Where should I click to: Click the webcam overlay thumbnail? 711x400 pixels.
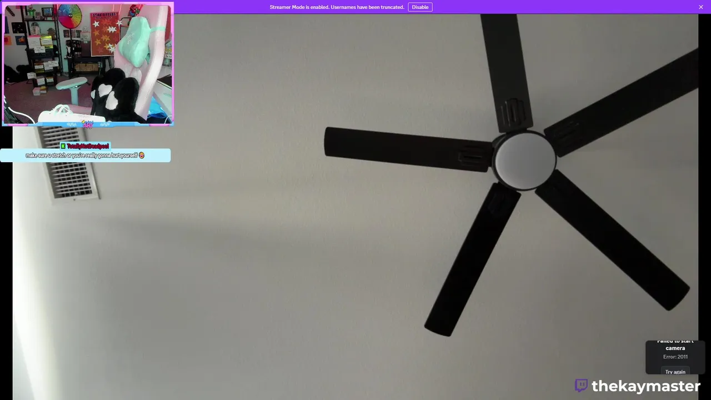click(x=88, y=64)
